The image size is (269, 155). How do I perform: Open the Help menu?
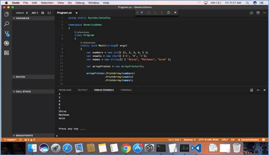(x=106, y=3)
